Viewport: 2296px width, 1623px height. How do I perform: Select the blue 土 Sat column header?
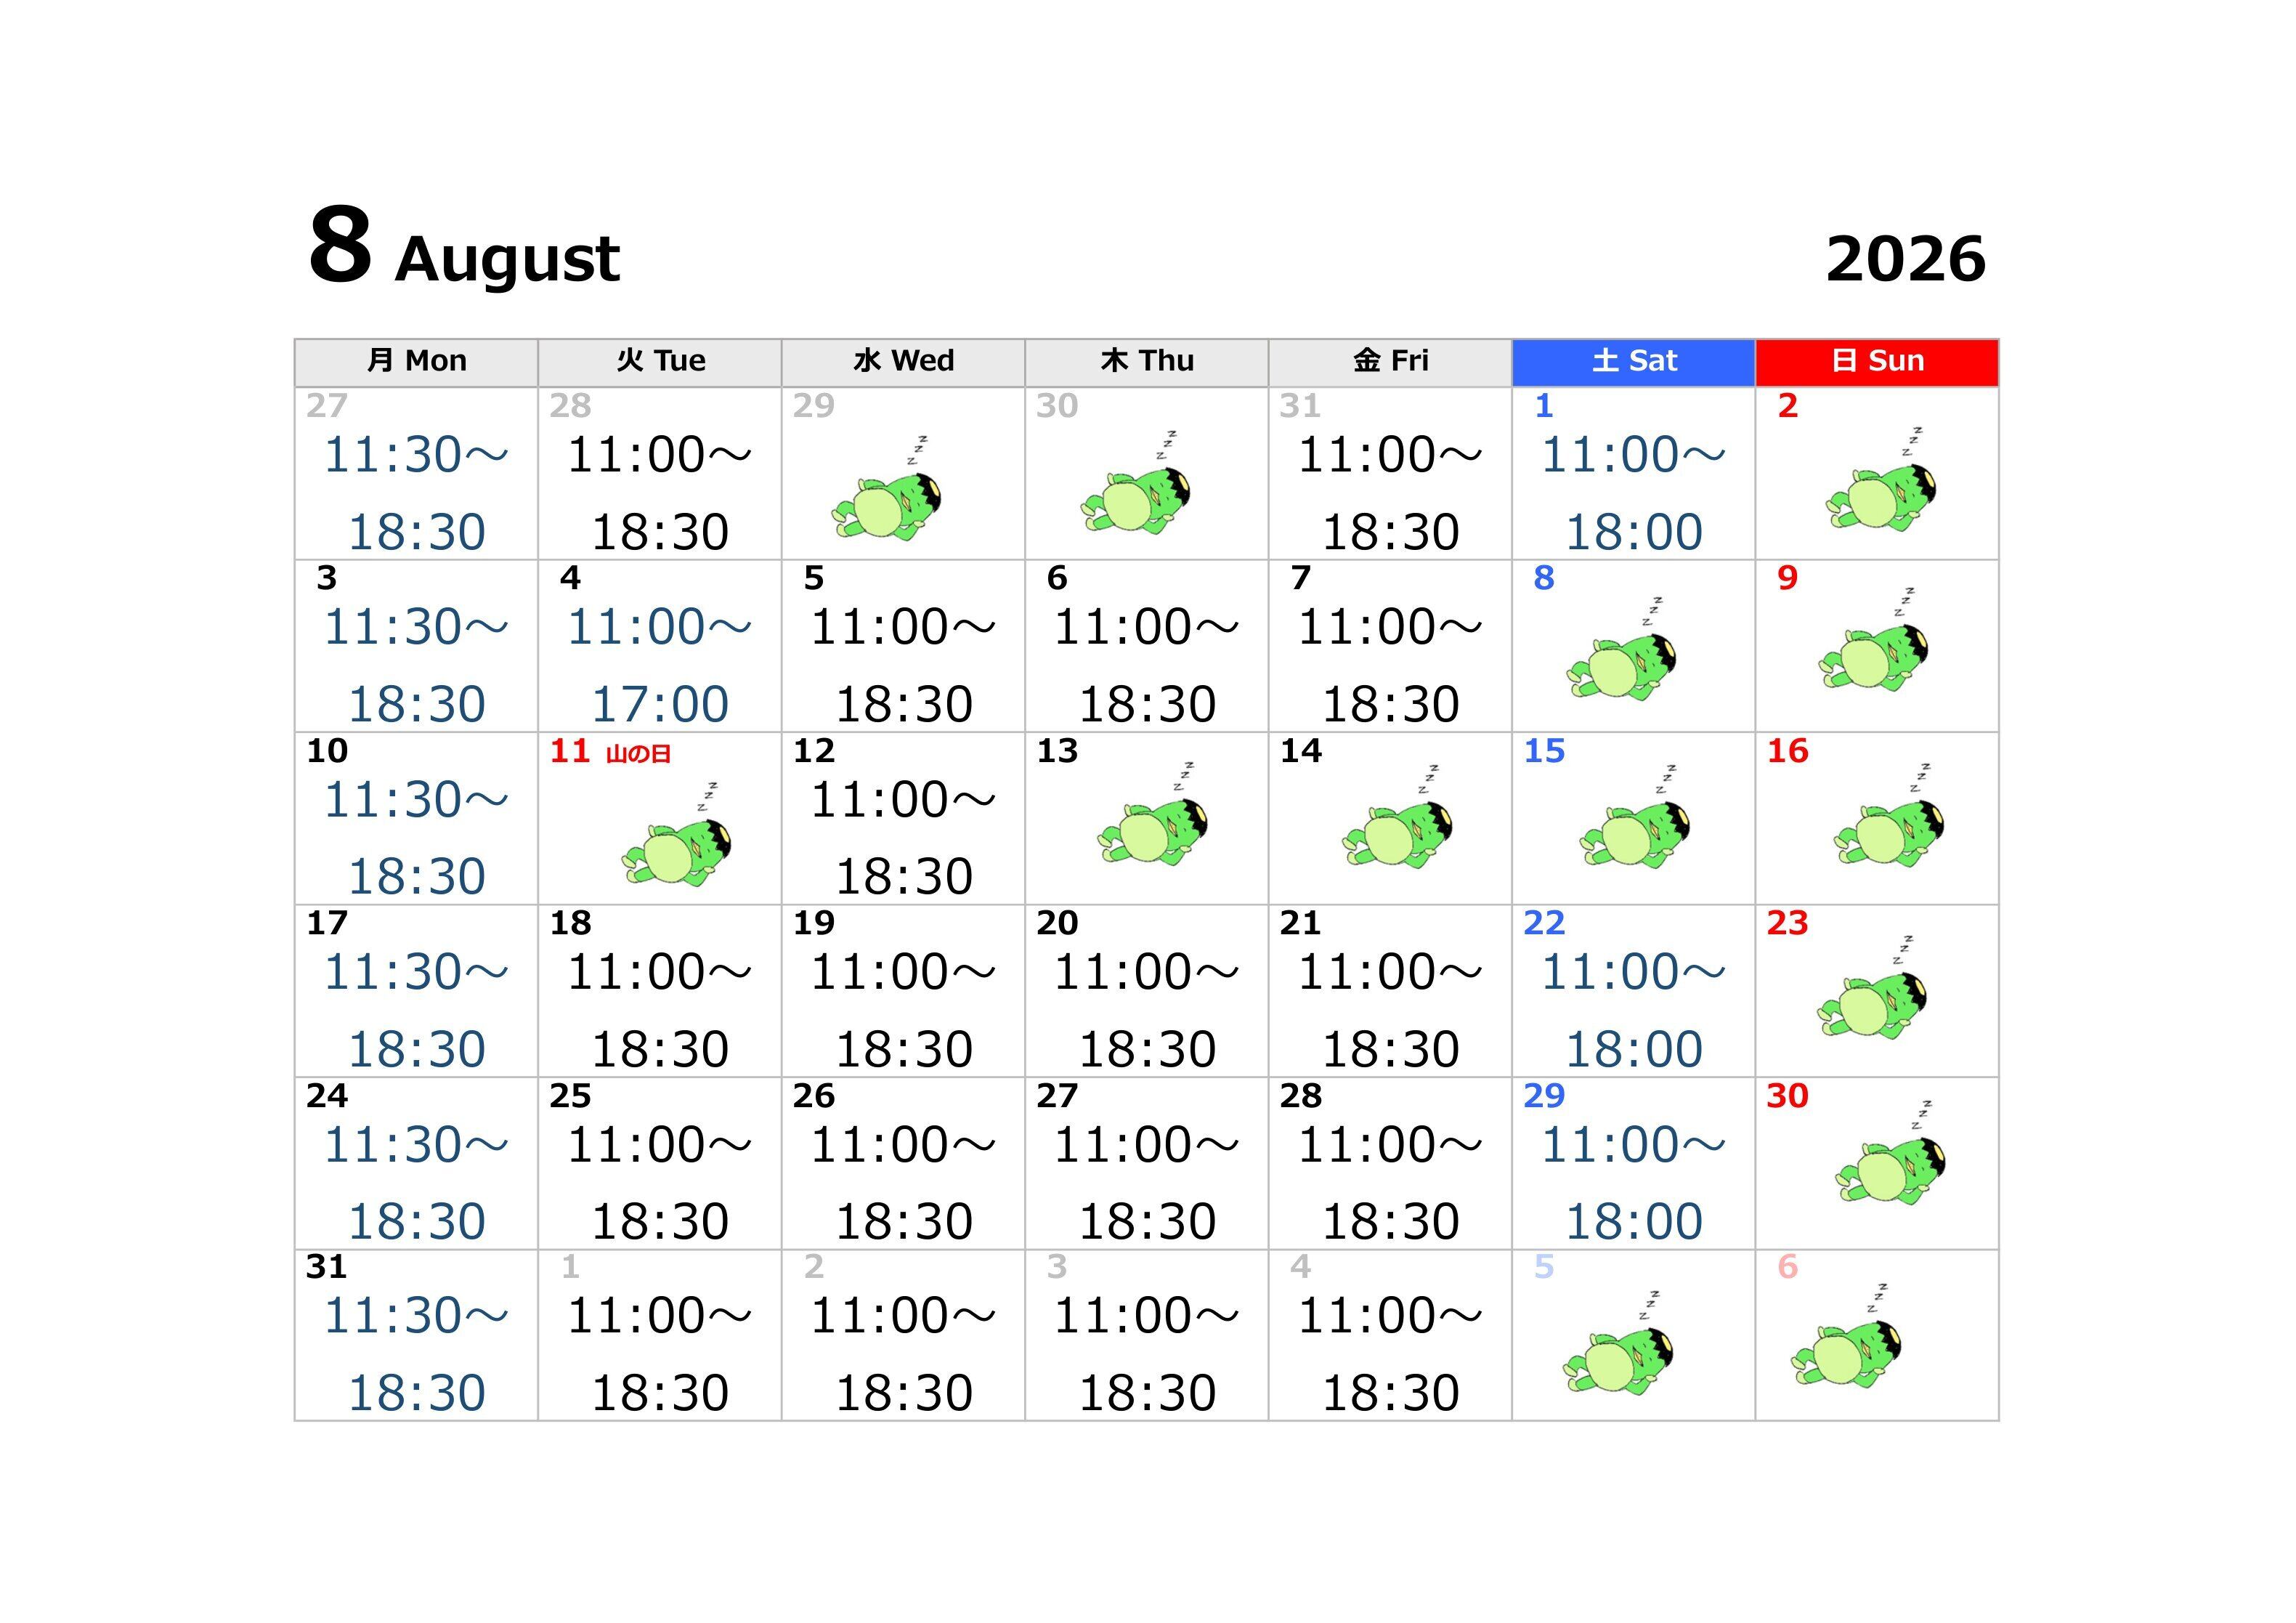[1633, 361]
